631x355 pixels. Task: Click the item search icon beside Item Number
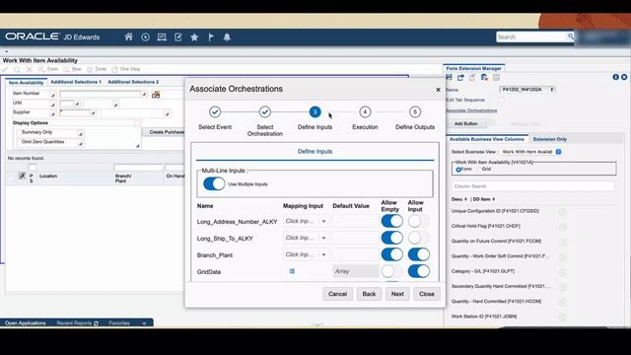click(156, 95)
